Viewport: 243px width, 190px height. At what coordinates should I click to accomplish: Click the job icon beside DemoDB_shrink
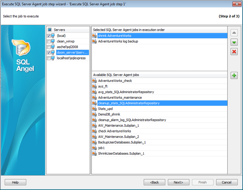point(94,114)
